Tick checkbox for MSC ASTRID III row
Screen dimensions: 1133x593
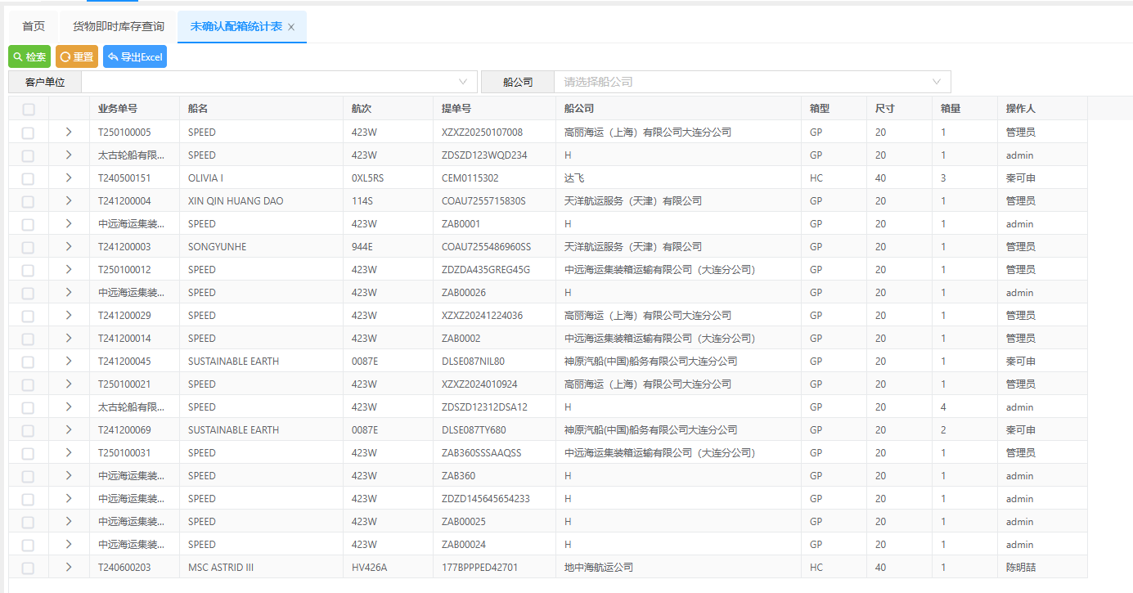click(x=29, y=568)
